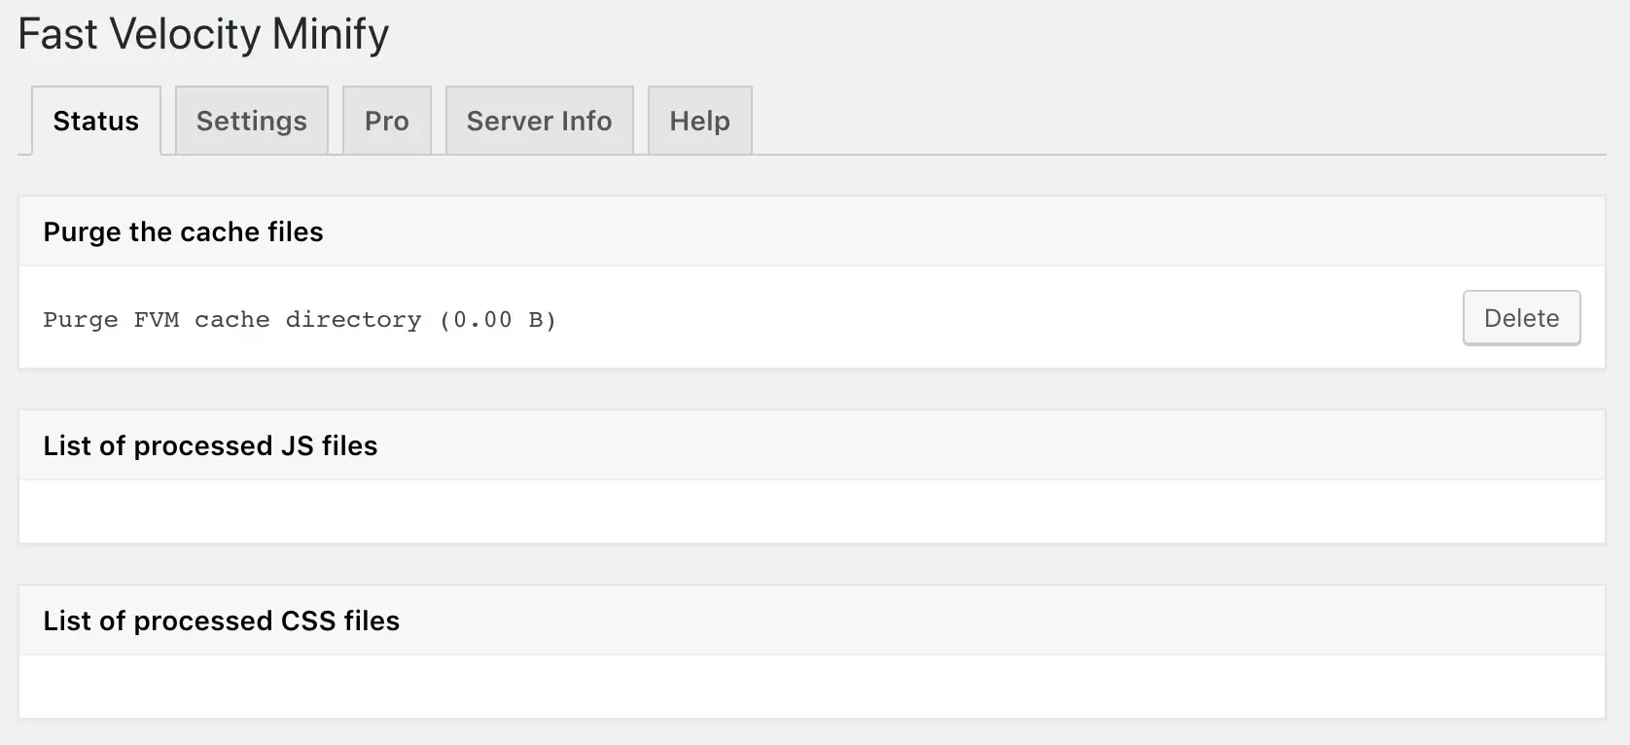
Task: Open the Pro tab
Action: [386, 121]
